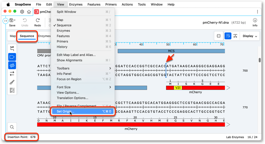Screen dimensions: 265x144
Task: Choose Focus on Region menu item
Action: click(83, 79)
